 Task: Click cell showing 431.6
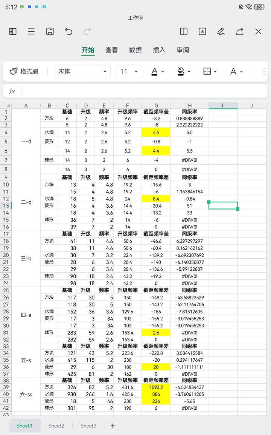coord(128,387)
